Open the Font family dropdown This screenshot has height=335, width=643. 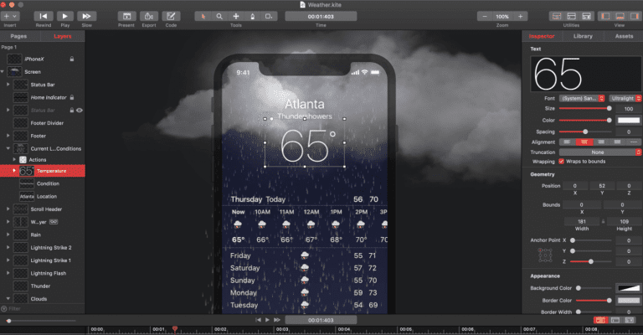pyautogui.click(x=582, y=98)
